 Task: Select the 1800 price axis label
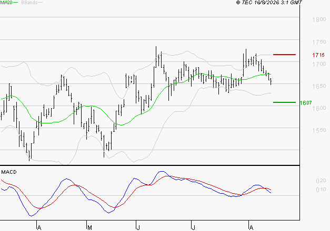[319, 19]
